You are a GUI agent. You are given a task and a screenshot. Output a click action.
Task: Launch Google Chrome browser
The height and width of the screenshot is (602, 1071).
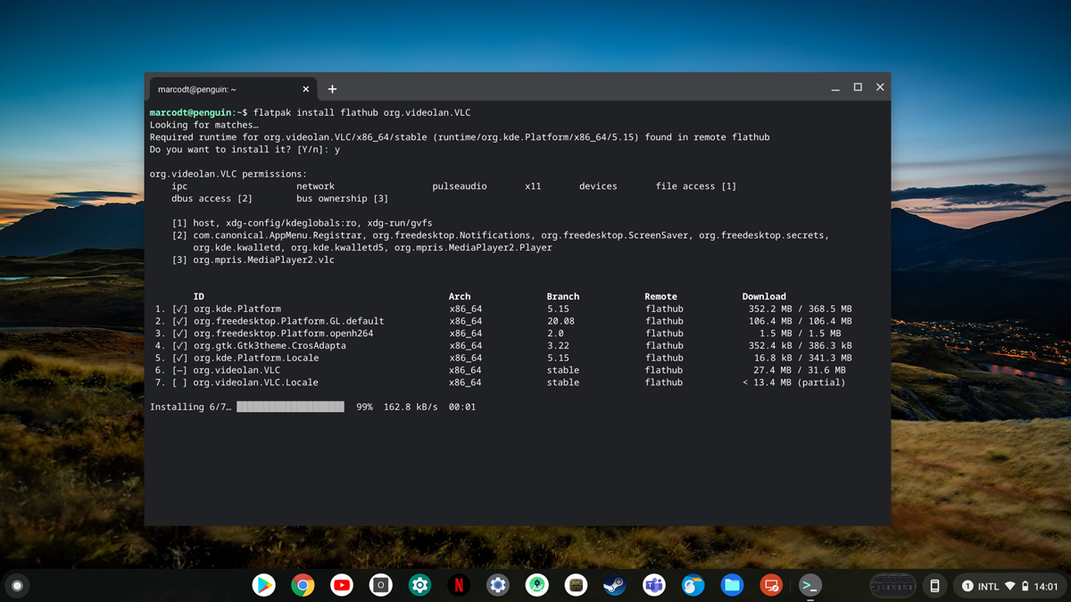pyautogui.click(x=303, y=585)
